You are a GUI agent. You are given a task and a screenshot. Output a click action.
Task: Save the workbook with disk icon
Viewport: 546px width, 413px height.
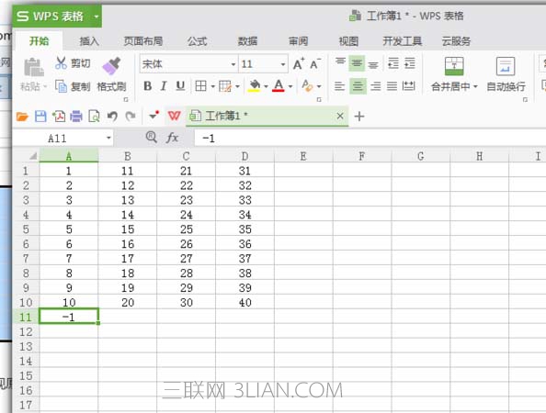click(x=40, y=117)
